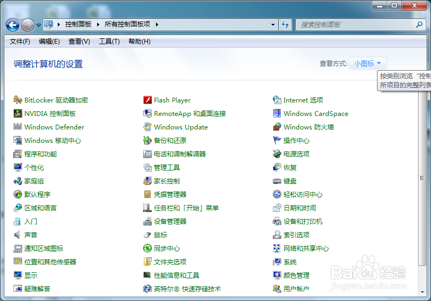
Task: Expand the arrow after 控制面板 in breadcrumb
Action: click(x=98, y=24)
